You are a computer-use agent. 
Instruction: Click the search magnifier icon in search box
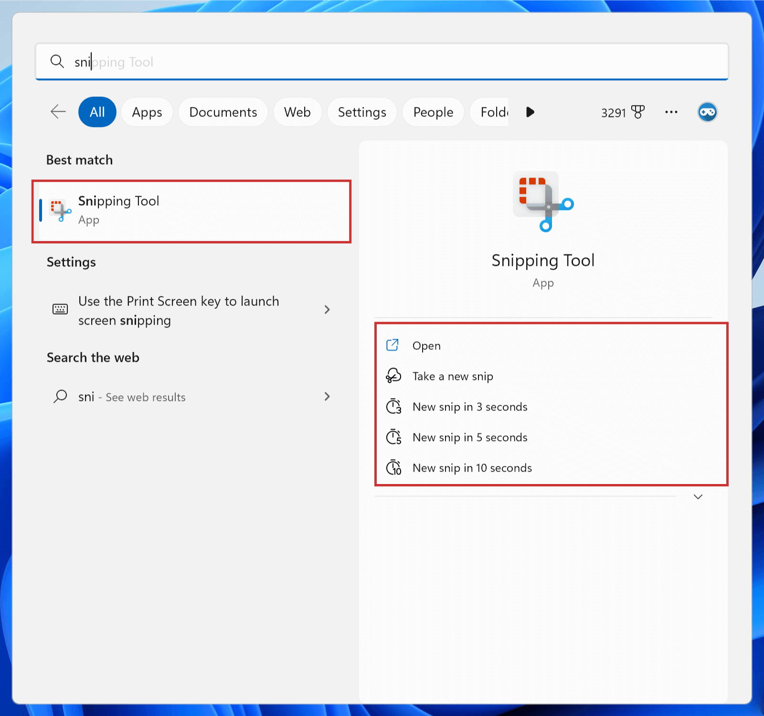point(57,62)
